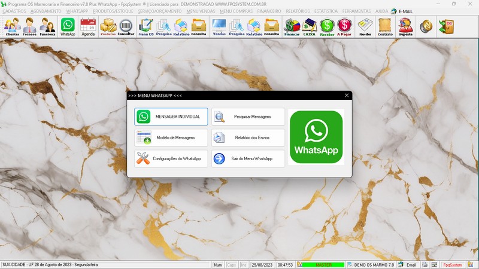Screen dimensions: 479x269
Task: Click the green MASTER status indicator
Action: [323, 265]
